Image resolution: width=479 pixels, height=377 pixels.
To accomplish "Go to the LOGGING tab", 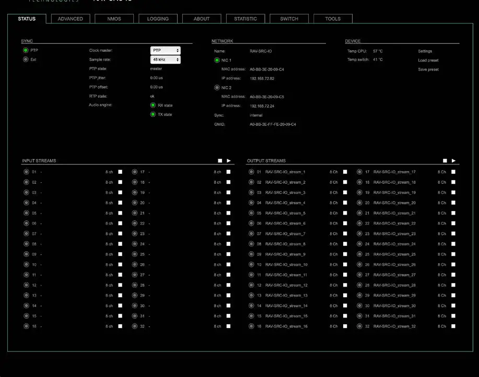I will (x=158, y=19).
